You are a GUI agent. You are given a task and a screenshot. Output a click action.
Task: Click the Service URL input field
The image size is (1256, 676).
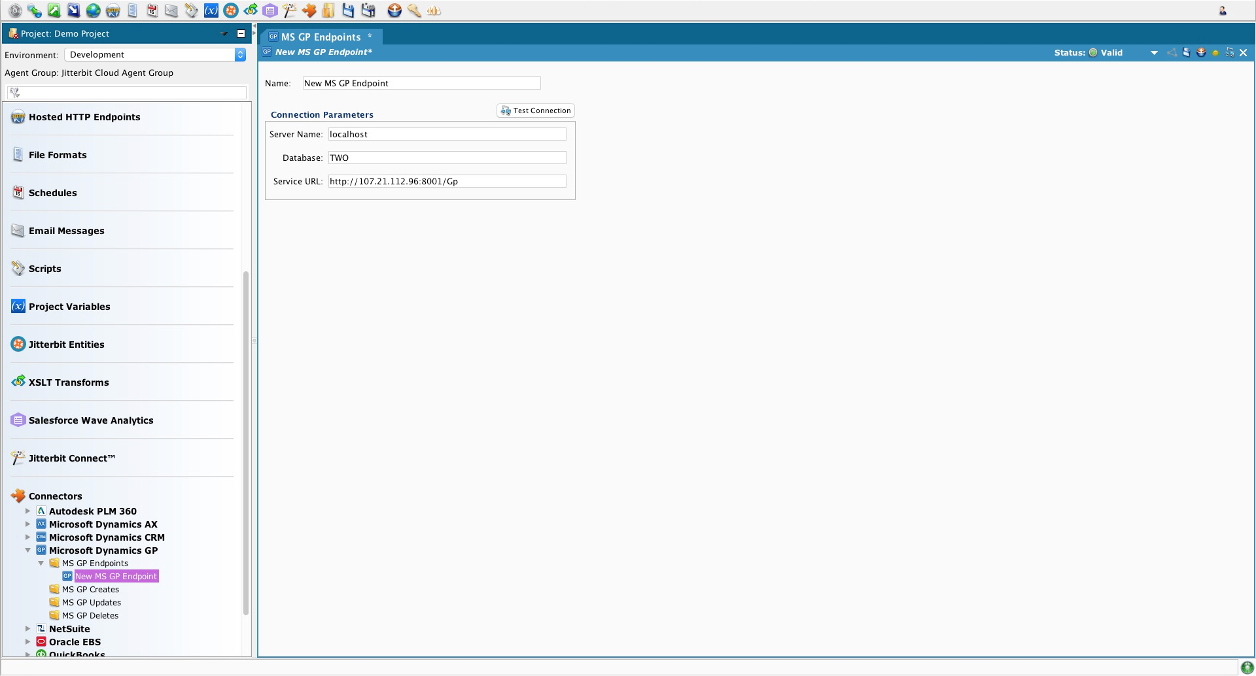(x=447, y=181)
